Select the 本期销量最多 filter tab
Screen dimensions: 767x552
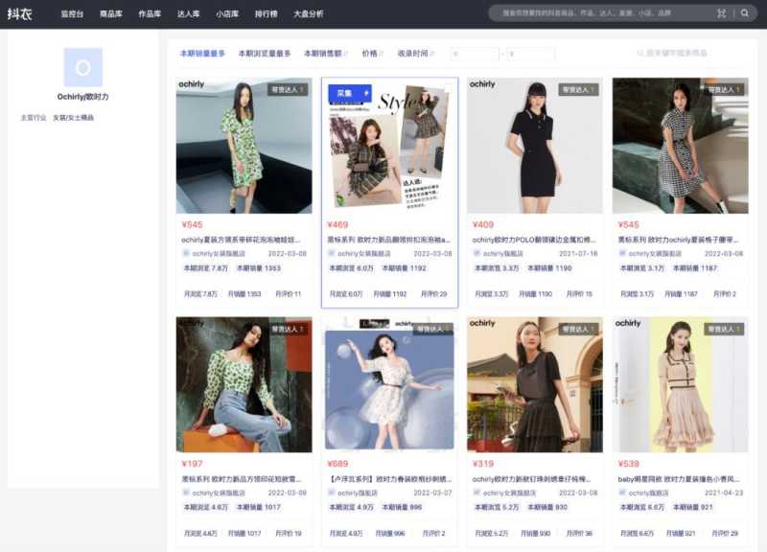[x=202, y=54]
